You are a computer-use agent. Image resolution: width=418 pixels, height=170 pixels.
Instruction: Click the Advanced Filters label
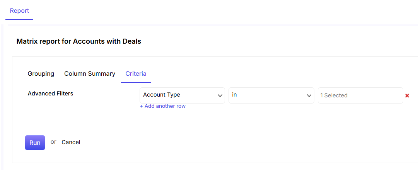[x=50, y=93]
